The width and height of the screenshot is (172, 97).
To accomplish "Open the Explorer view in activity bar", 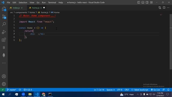I will point(4,9).
